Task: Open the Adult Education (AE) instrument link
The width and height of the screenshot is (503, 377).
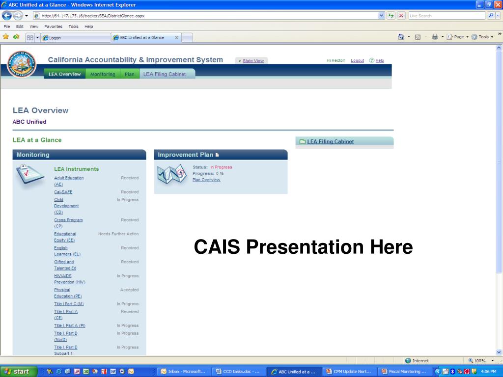Action: [69, 181]
